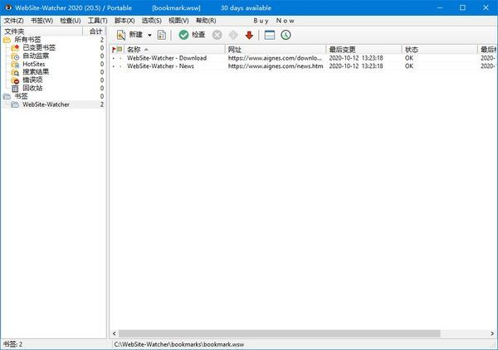Click the green clock schedule icon
The width and height of the screenshot is (498, 350).
click(x=286, y=35)
